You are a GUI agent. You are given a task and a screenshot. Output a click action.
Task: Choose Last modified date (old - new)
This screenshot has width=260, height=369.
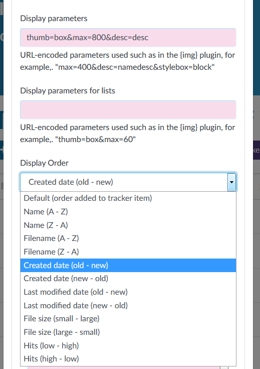point(128,292)
